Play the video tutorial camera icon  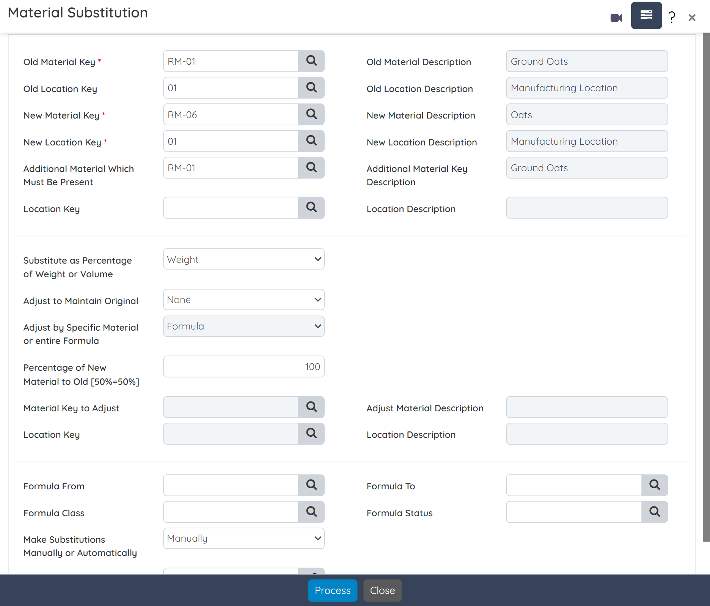pyautogui.click(x=616, y=18)
